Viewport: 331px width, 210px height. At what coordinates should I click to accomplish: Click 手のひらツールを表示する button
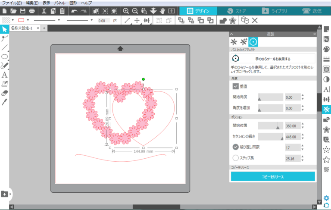[273, 59]
